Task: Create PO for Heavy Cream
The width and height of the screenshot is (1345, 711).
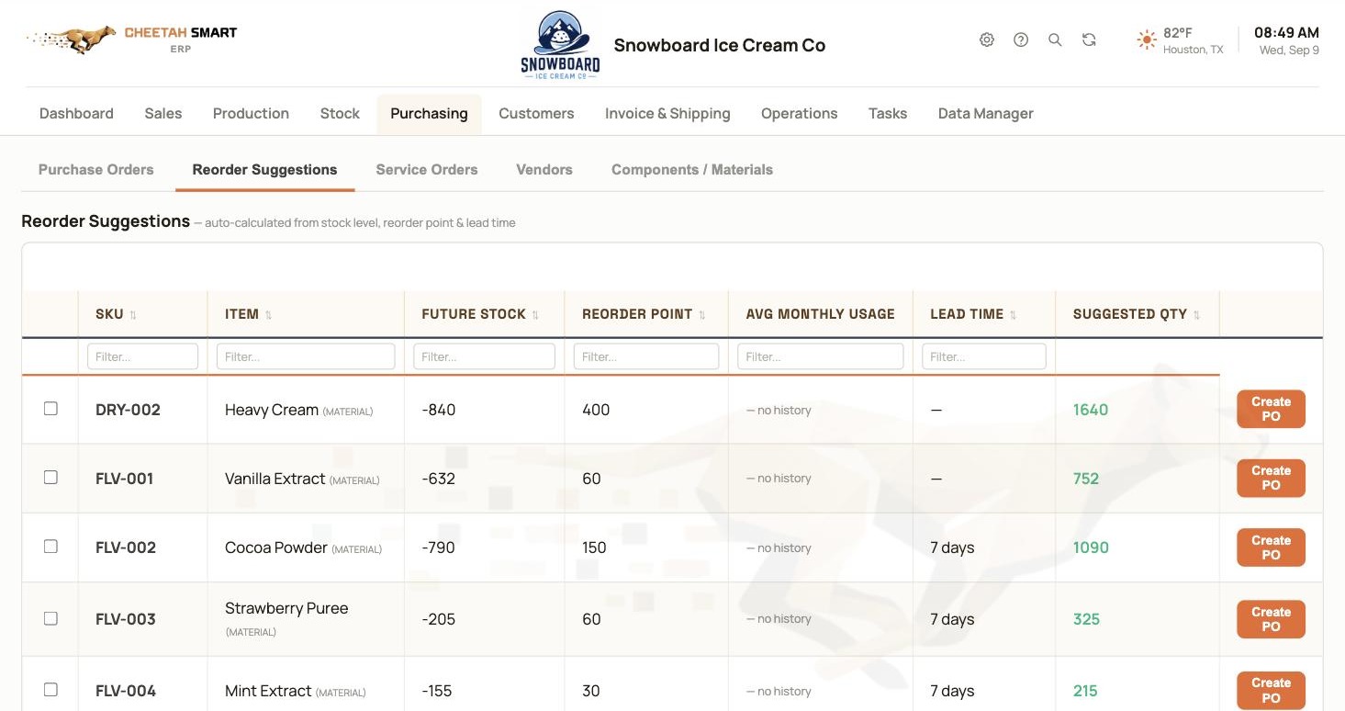Action: click(1271, 409)
